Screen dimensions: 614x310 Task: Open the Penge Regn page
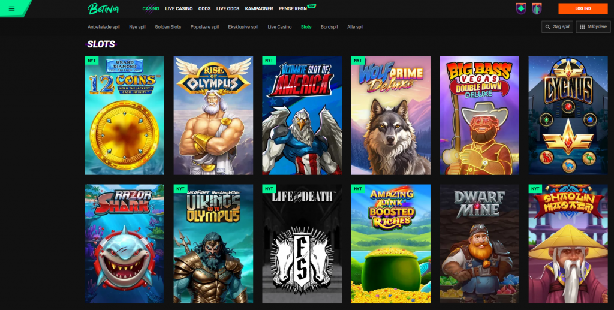click(294, 9)
